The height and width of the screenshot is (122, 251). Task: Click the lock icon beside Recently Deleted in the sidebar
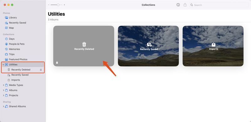[x=41, y=70]
